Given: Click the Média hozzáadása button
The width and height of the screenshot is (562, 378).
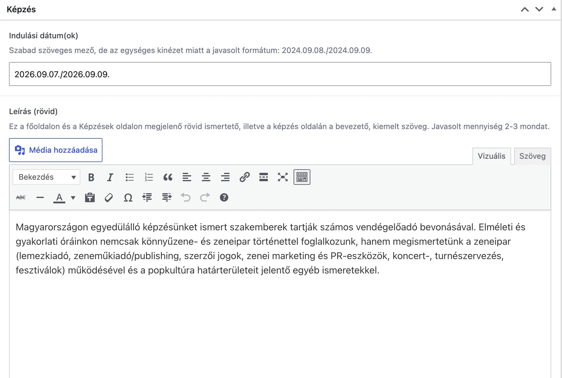Looking at the screenshot, I should 56,150.
